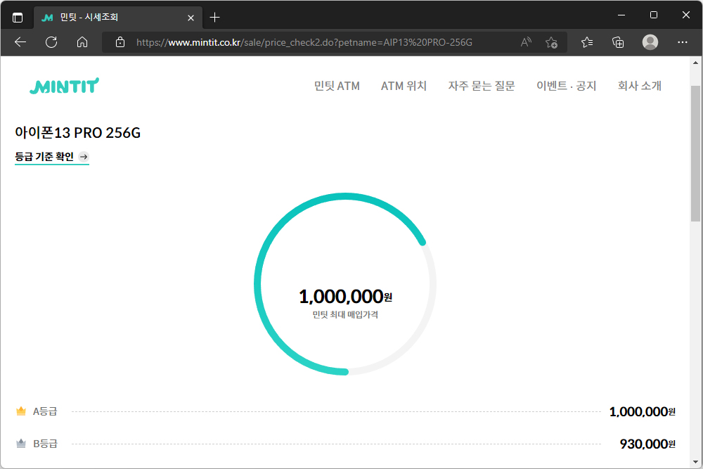Open the Favorites list
703x469 pixels.
click(x=587, y=42)
